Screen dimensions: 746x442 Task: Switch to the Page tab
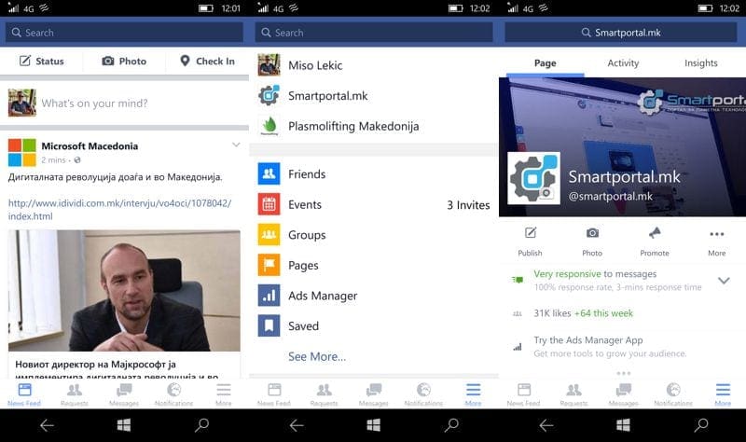tap(546, 62)
